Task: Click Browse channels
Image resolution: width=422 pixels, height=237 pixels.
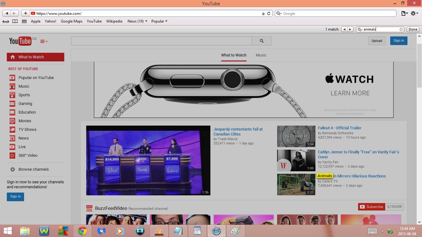Action: (33, 169)
